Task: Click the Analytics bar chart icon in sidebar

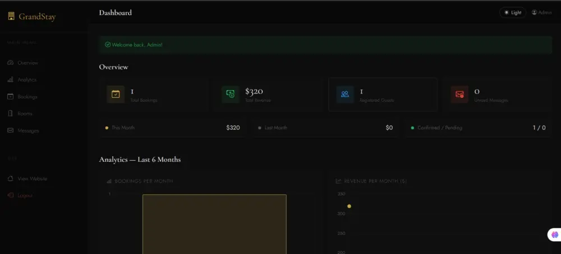Action: pos(10,79)
